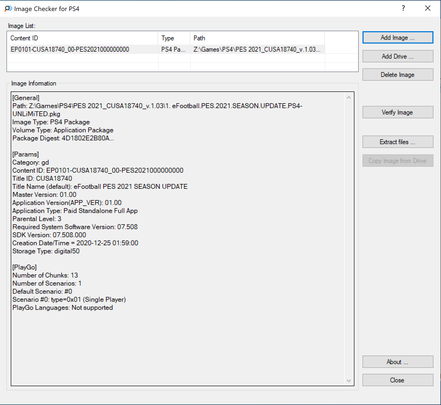Start verification with Verify Image

[397, 112]
